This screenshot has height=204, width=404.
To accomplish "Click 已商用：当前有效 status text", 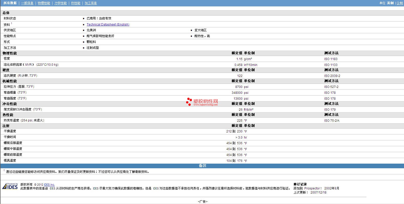I will click(99, 18).
